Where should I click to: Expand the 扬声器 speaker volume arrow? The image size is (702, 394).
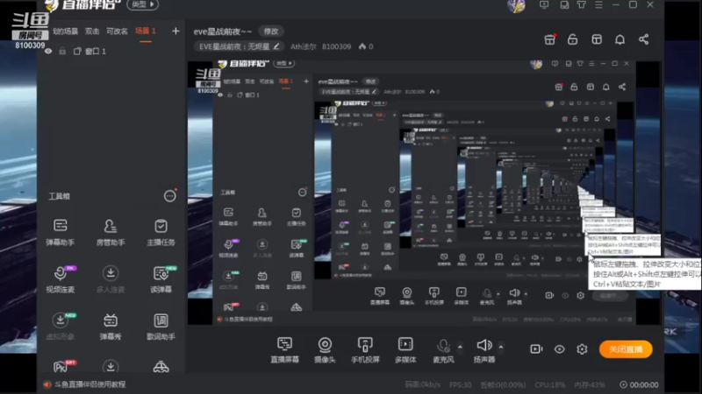click(501, 347)
